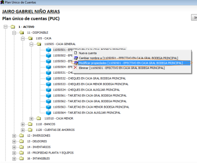Click the red X Eliminar icon in context menu
This screenshot has height=163, width=197.
tap(76, 68)
